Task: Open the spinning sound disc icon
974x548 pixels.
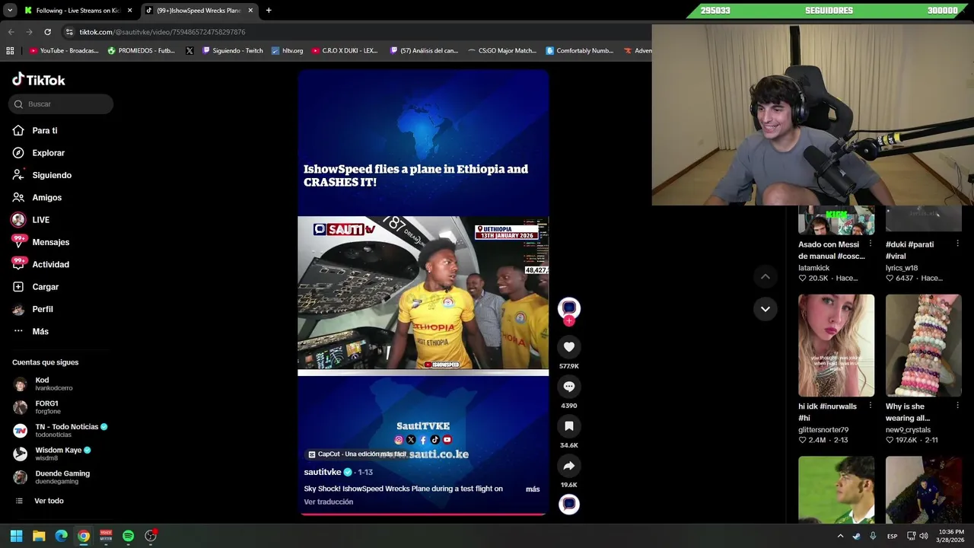Action: pos(568,504)
